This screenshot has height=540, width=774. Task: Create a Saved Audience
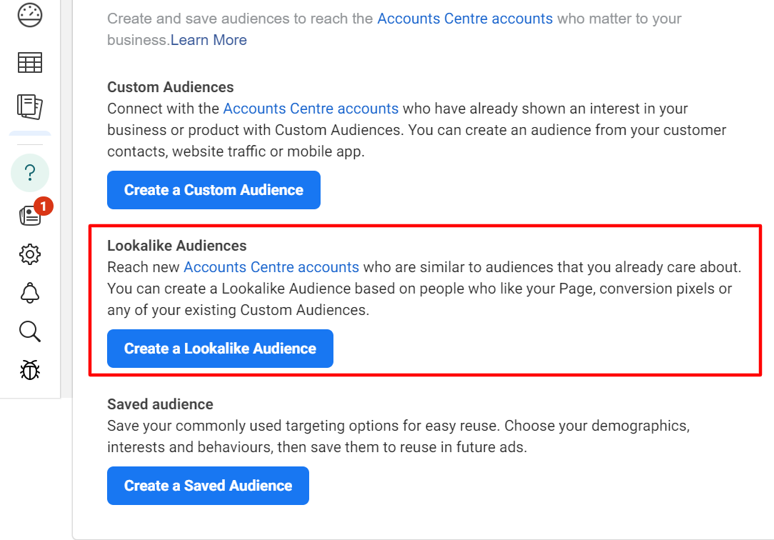click(x=207, y=486)
